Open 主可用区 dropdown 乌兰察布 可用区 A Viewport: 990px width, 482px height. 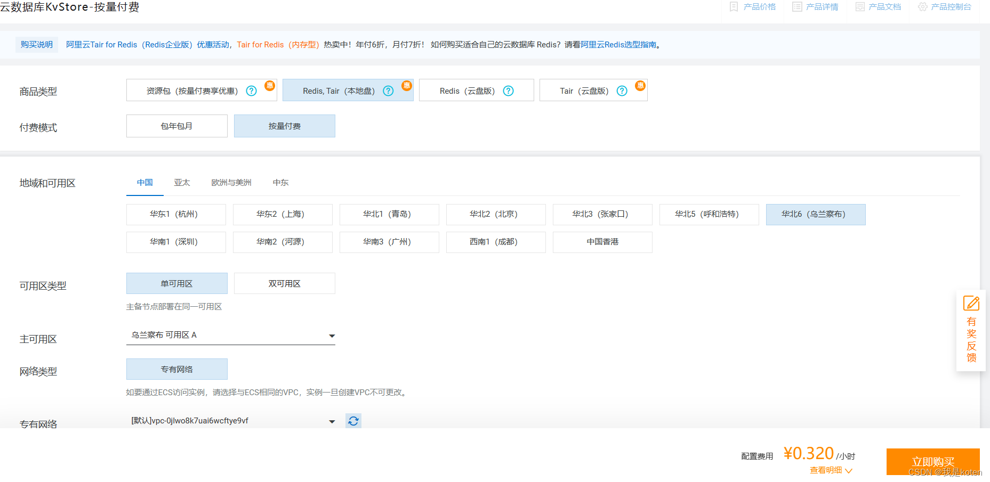(231, 335)
